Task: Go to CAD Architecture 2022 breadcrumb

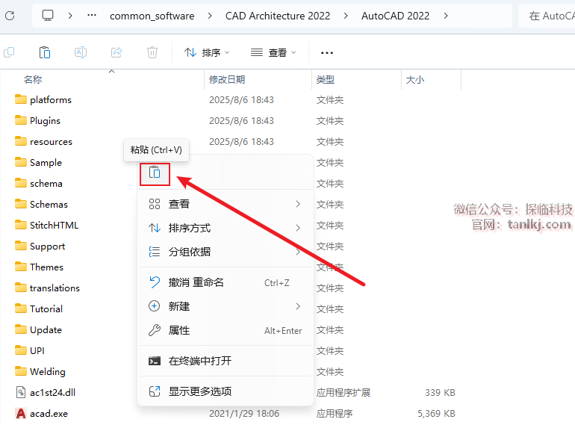Action: [x=278, y=16]
